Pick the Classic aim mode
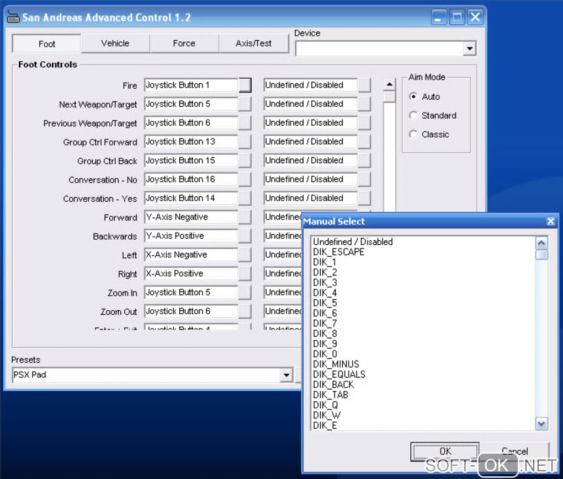 [x=413, y=134]
